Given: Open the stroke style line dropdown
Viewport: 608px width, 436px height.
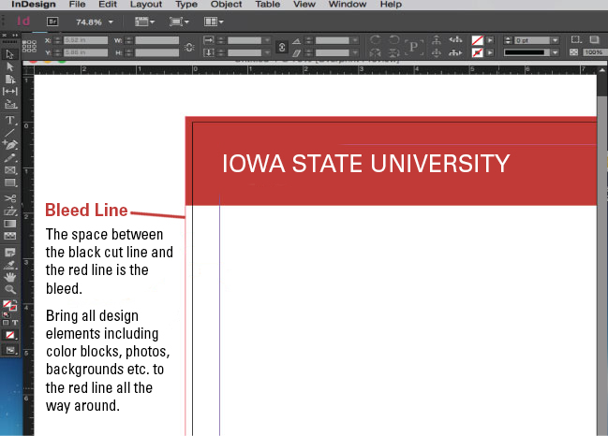Looking at the screenshot, I should coord(556,52).
